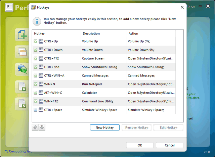Screen dimensions: 215x157
Task: Click the green add-document icon in the sidebar
Action: [21, 35]
